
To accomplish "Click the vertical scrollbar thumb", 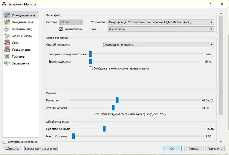I will [x=221, y=65].
